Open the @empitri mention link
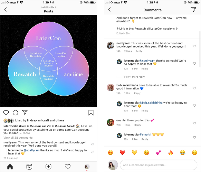 (x=145, y=135)
